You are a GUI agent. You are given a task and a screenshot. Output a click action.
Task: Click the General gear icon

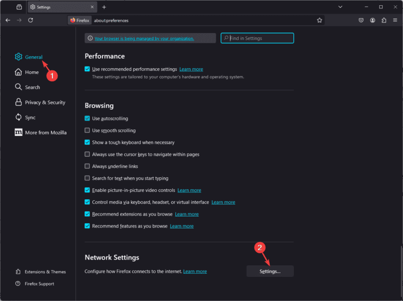click(x=18, y=57)
